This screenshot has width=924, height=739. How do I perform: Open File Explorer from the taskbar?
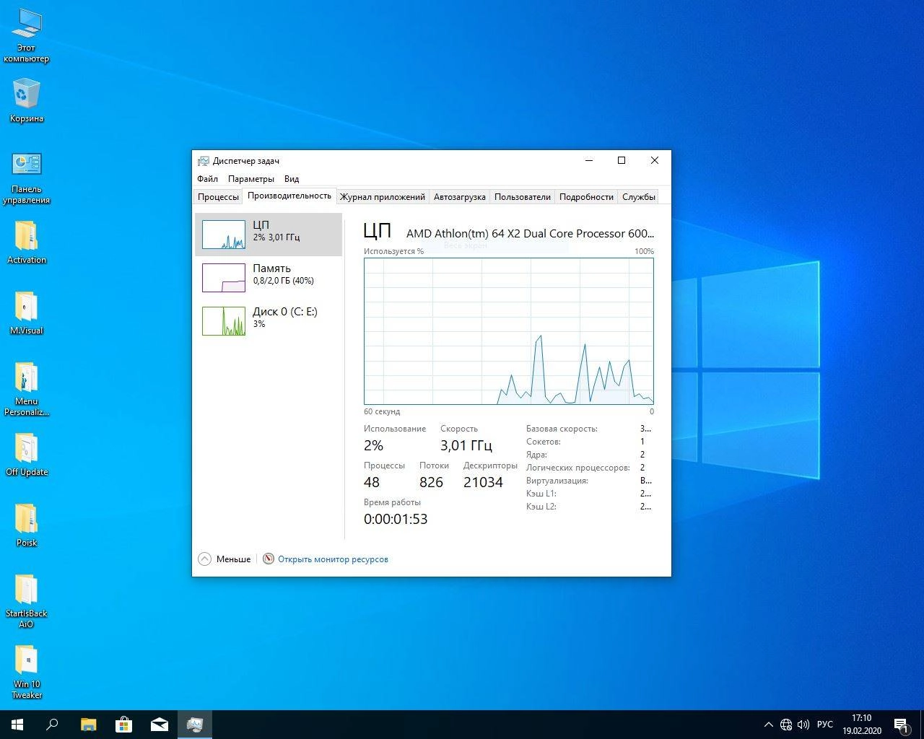[x=88, y=725]
